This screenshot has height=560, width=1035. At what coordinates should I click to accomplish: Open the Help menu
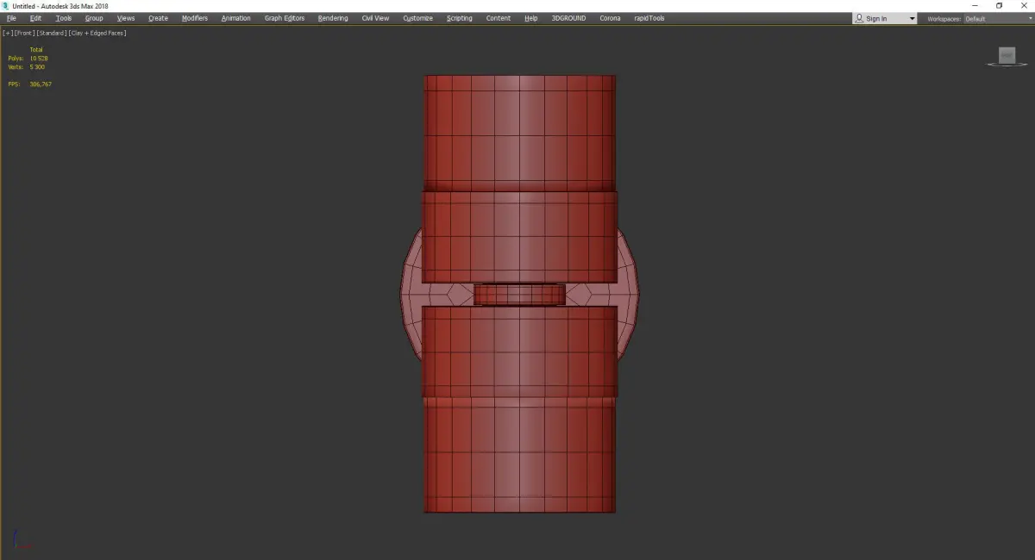[x=531, y=18]
